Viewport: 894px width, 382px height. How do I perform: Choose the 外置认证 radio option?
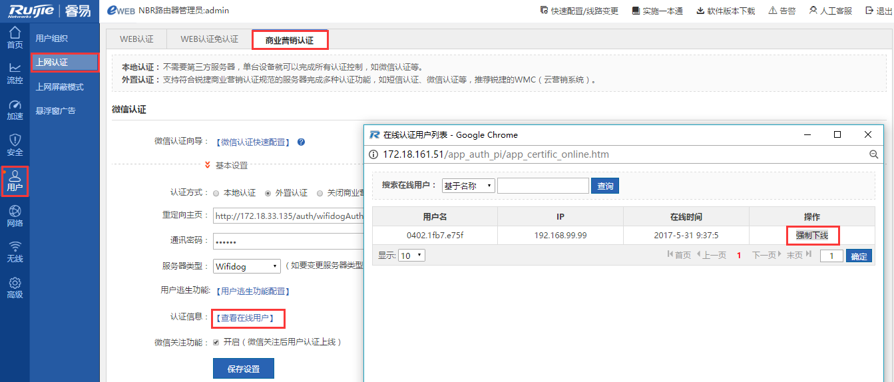[x=268, y=193]
